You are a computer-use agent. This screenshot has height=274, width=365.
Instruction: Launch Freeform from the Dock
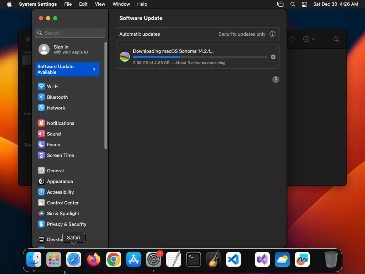click(x=302, y=259)
